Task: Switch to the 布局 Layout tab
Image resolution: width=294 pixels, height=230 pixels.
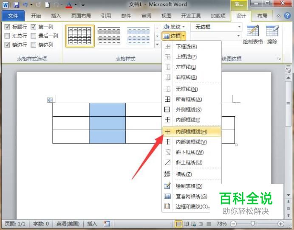Action: pyautogui.click(x=262, y=16)
